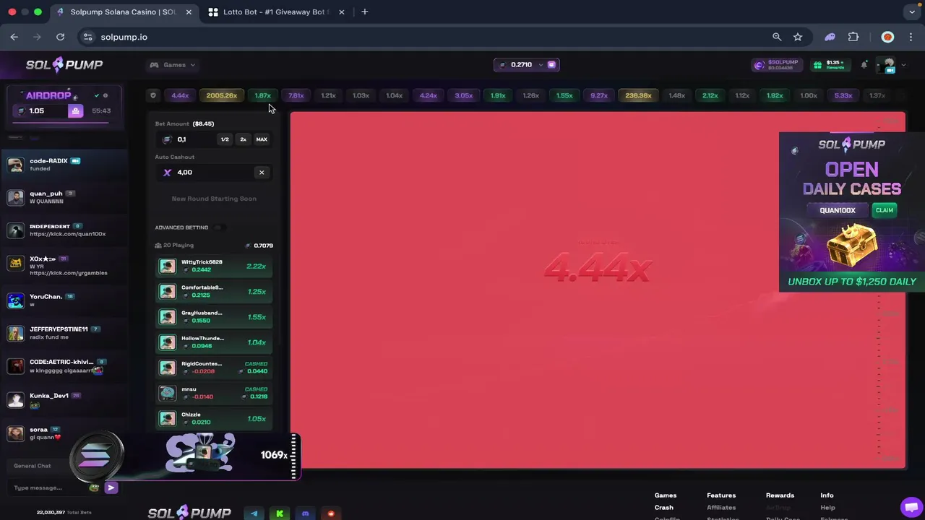Go back in browser
Viewport: 925px width, 520px height.
point(14,37)
